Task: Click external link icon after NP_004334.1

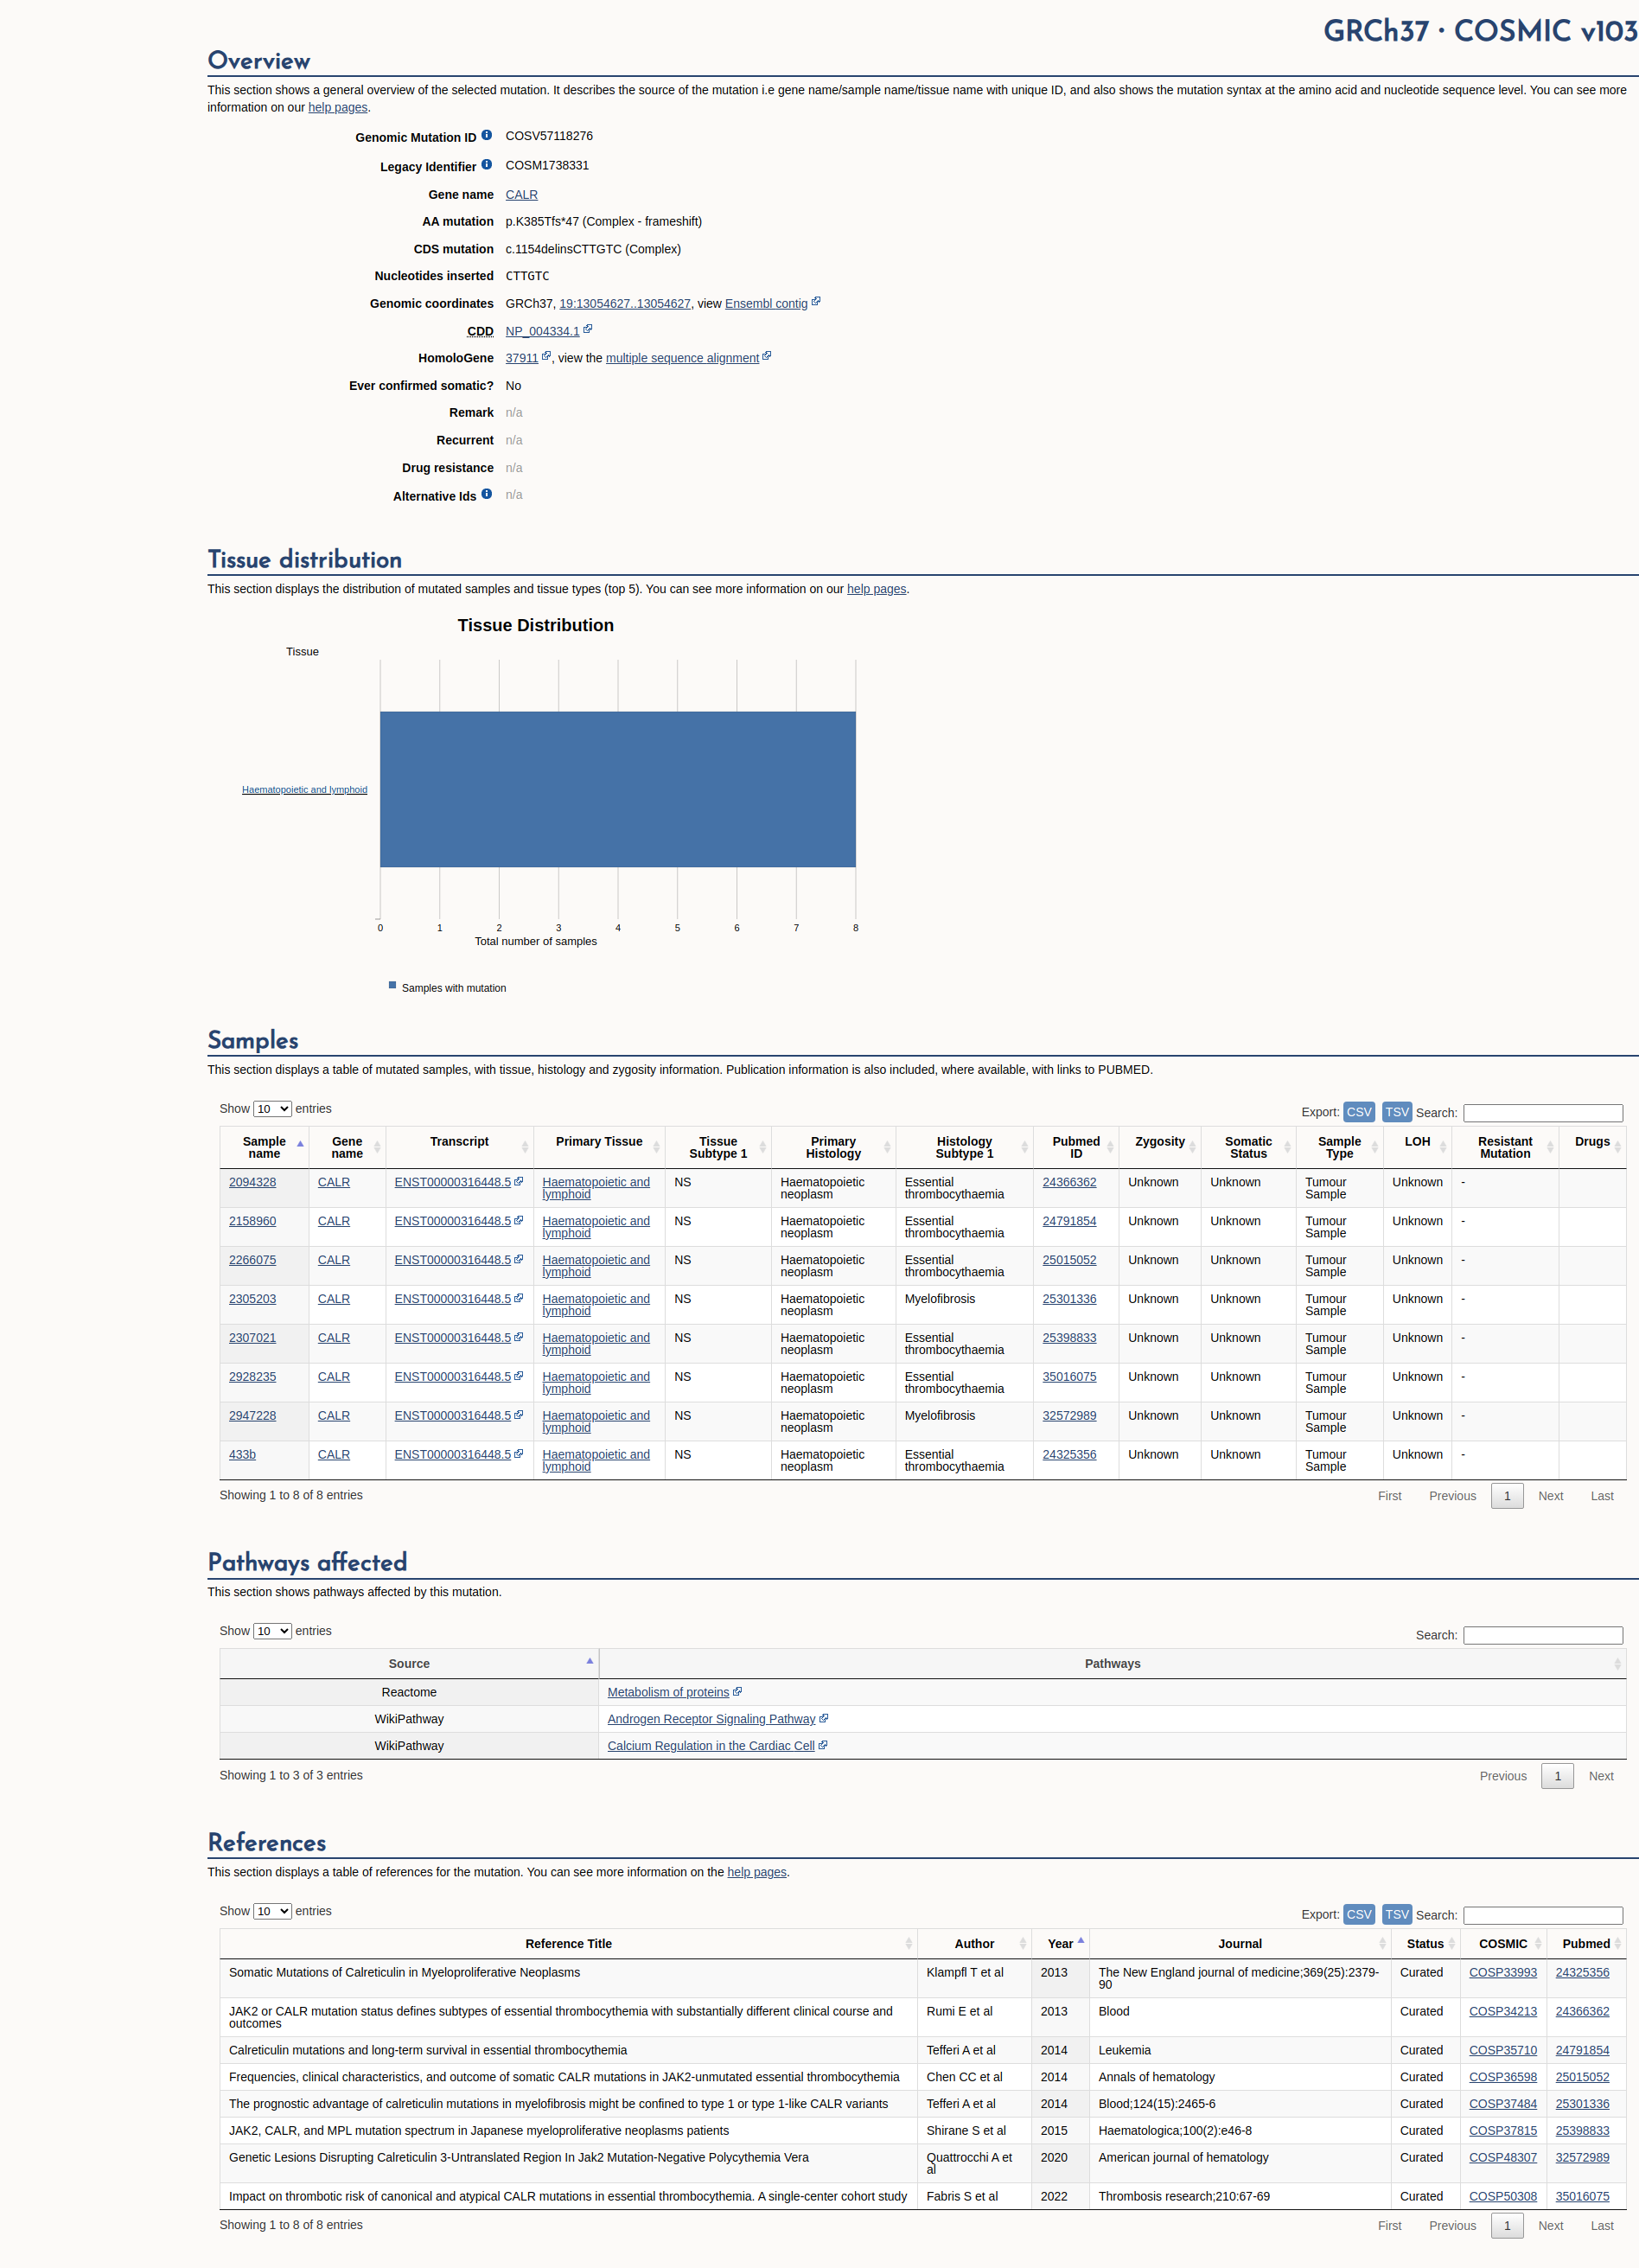Action: click(588, 329)
